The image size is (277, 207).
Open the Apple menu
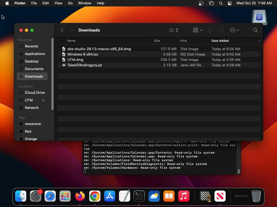coord(7,3)
